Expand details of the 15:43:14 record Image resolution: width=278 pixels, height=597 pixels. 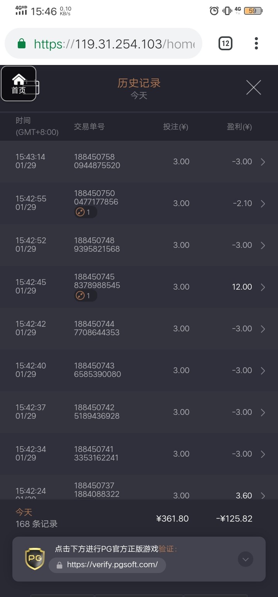pos(263,162)
